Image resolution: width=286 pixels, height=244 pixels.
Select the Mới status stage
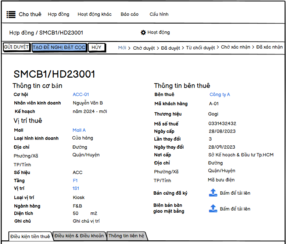122,48
